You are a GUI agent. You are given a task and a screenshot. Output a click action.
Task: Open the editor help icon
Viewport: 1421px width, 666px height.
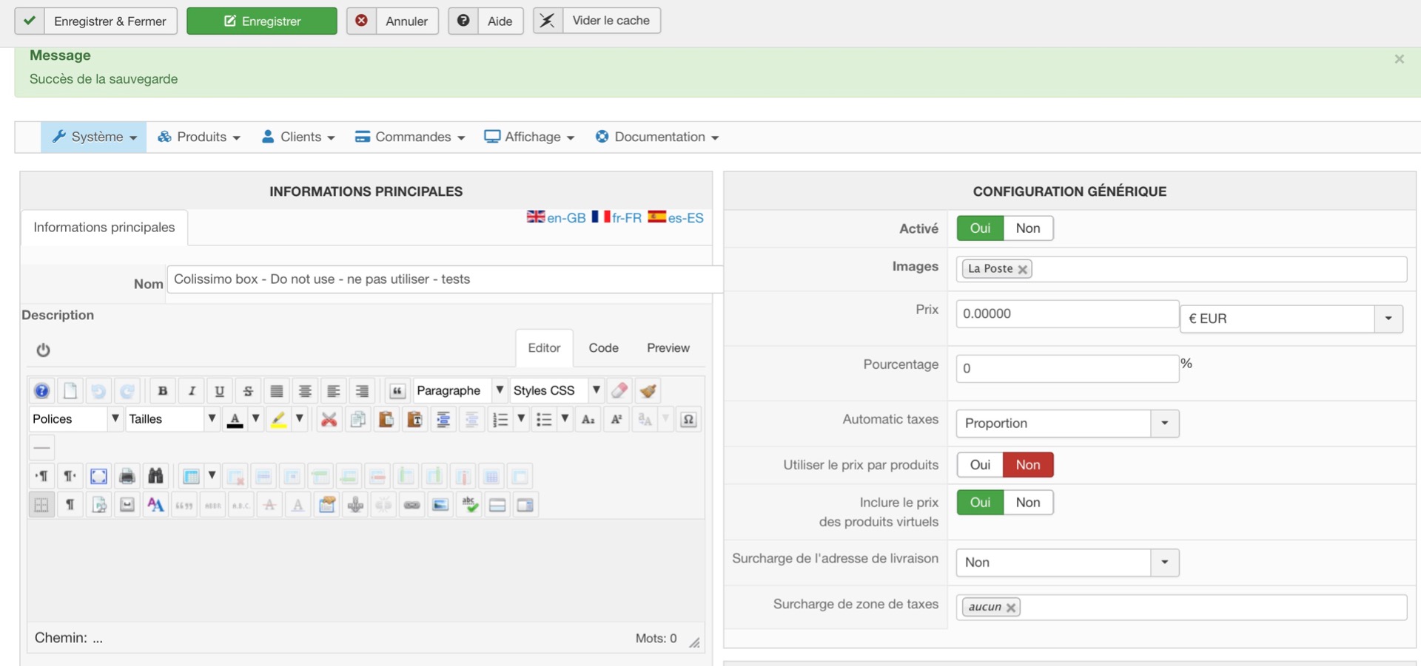tap(42, 391)
